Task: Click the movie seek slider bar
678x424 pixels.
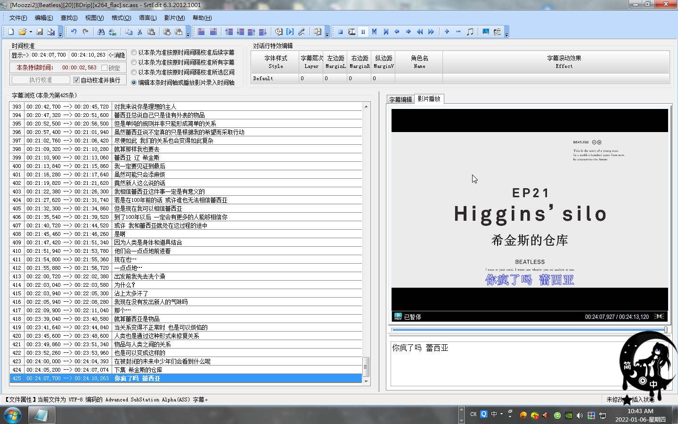Action: [530, 330]
